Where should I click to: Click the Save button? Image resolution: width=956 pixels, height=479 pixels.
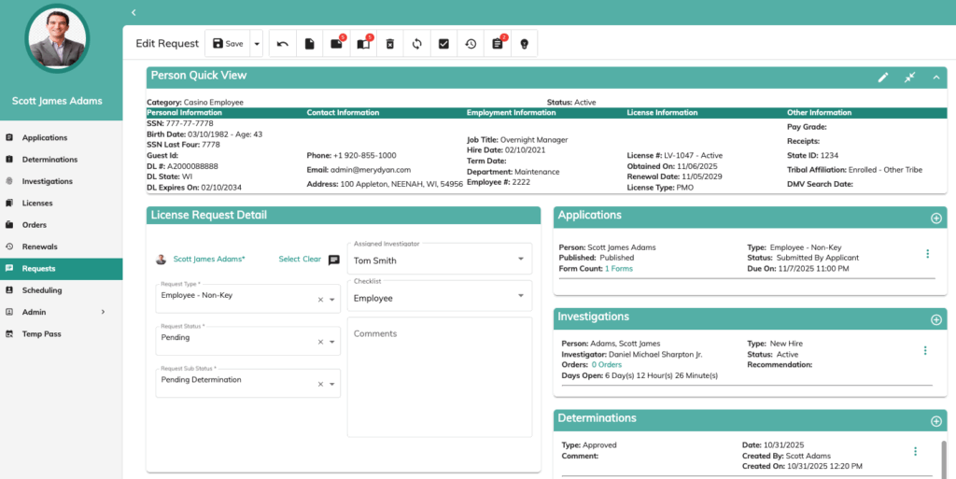[x=228, y=44]
